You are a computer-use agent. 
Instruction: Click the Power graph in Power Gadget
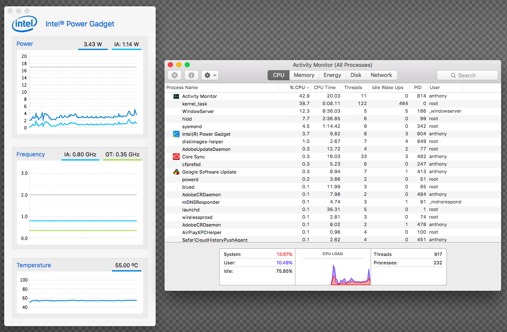(x=80, y=92)
